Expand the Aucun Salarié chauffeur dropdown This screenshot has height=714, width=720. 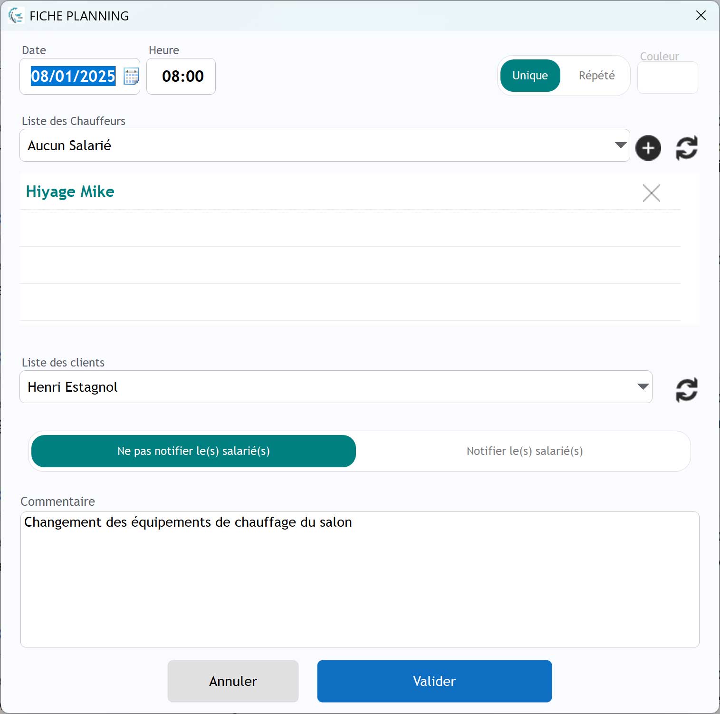pyautogui.click(x=620, y=145)
